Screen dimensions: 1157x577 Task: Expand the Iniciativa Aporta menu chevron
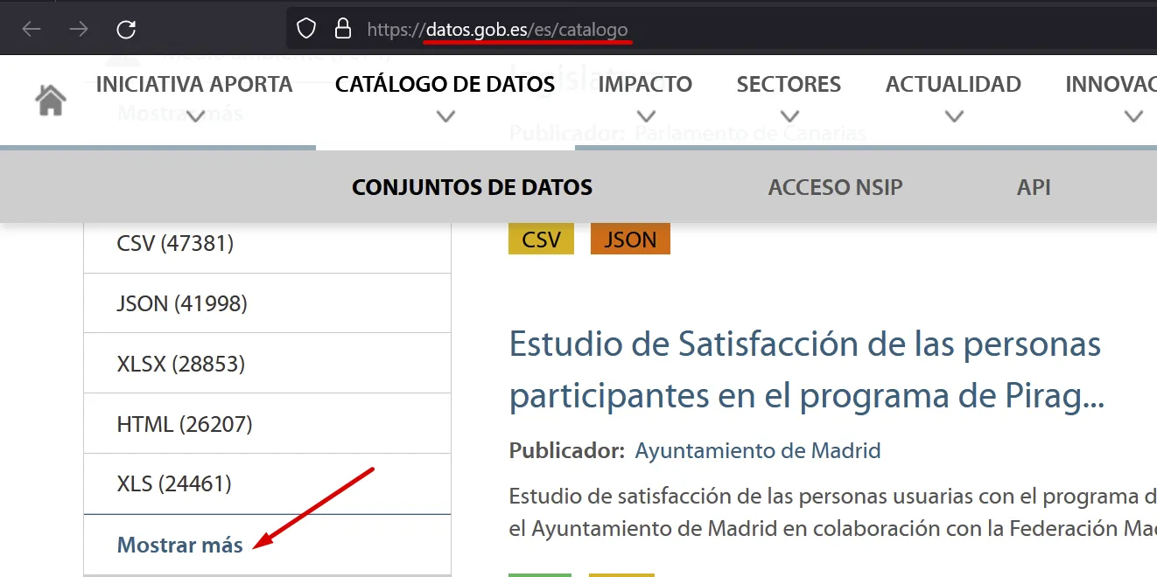196,116
